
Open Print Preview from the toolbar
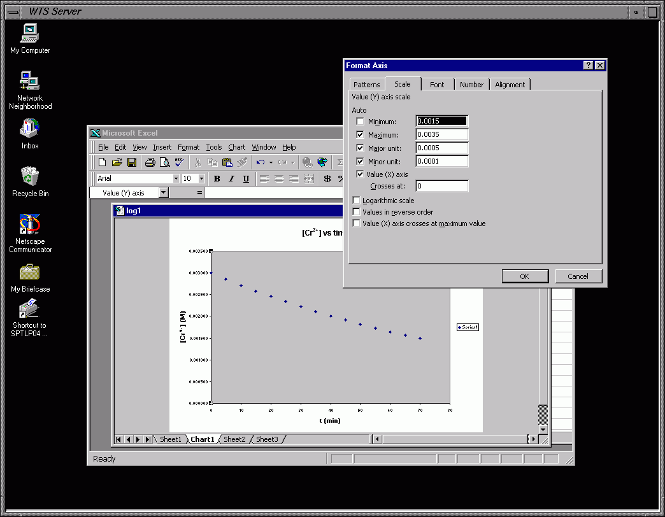(x=165, y=162)
